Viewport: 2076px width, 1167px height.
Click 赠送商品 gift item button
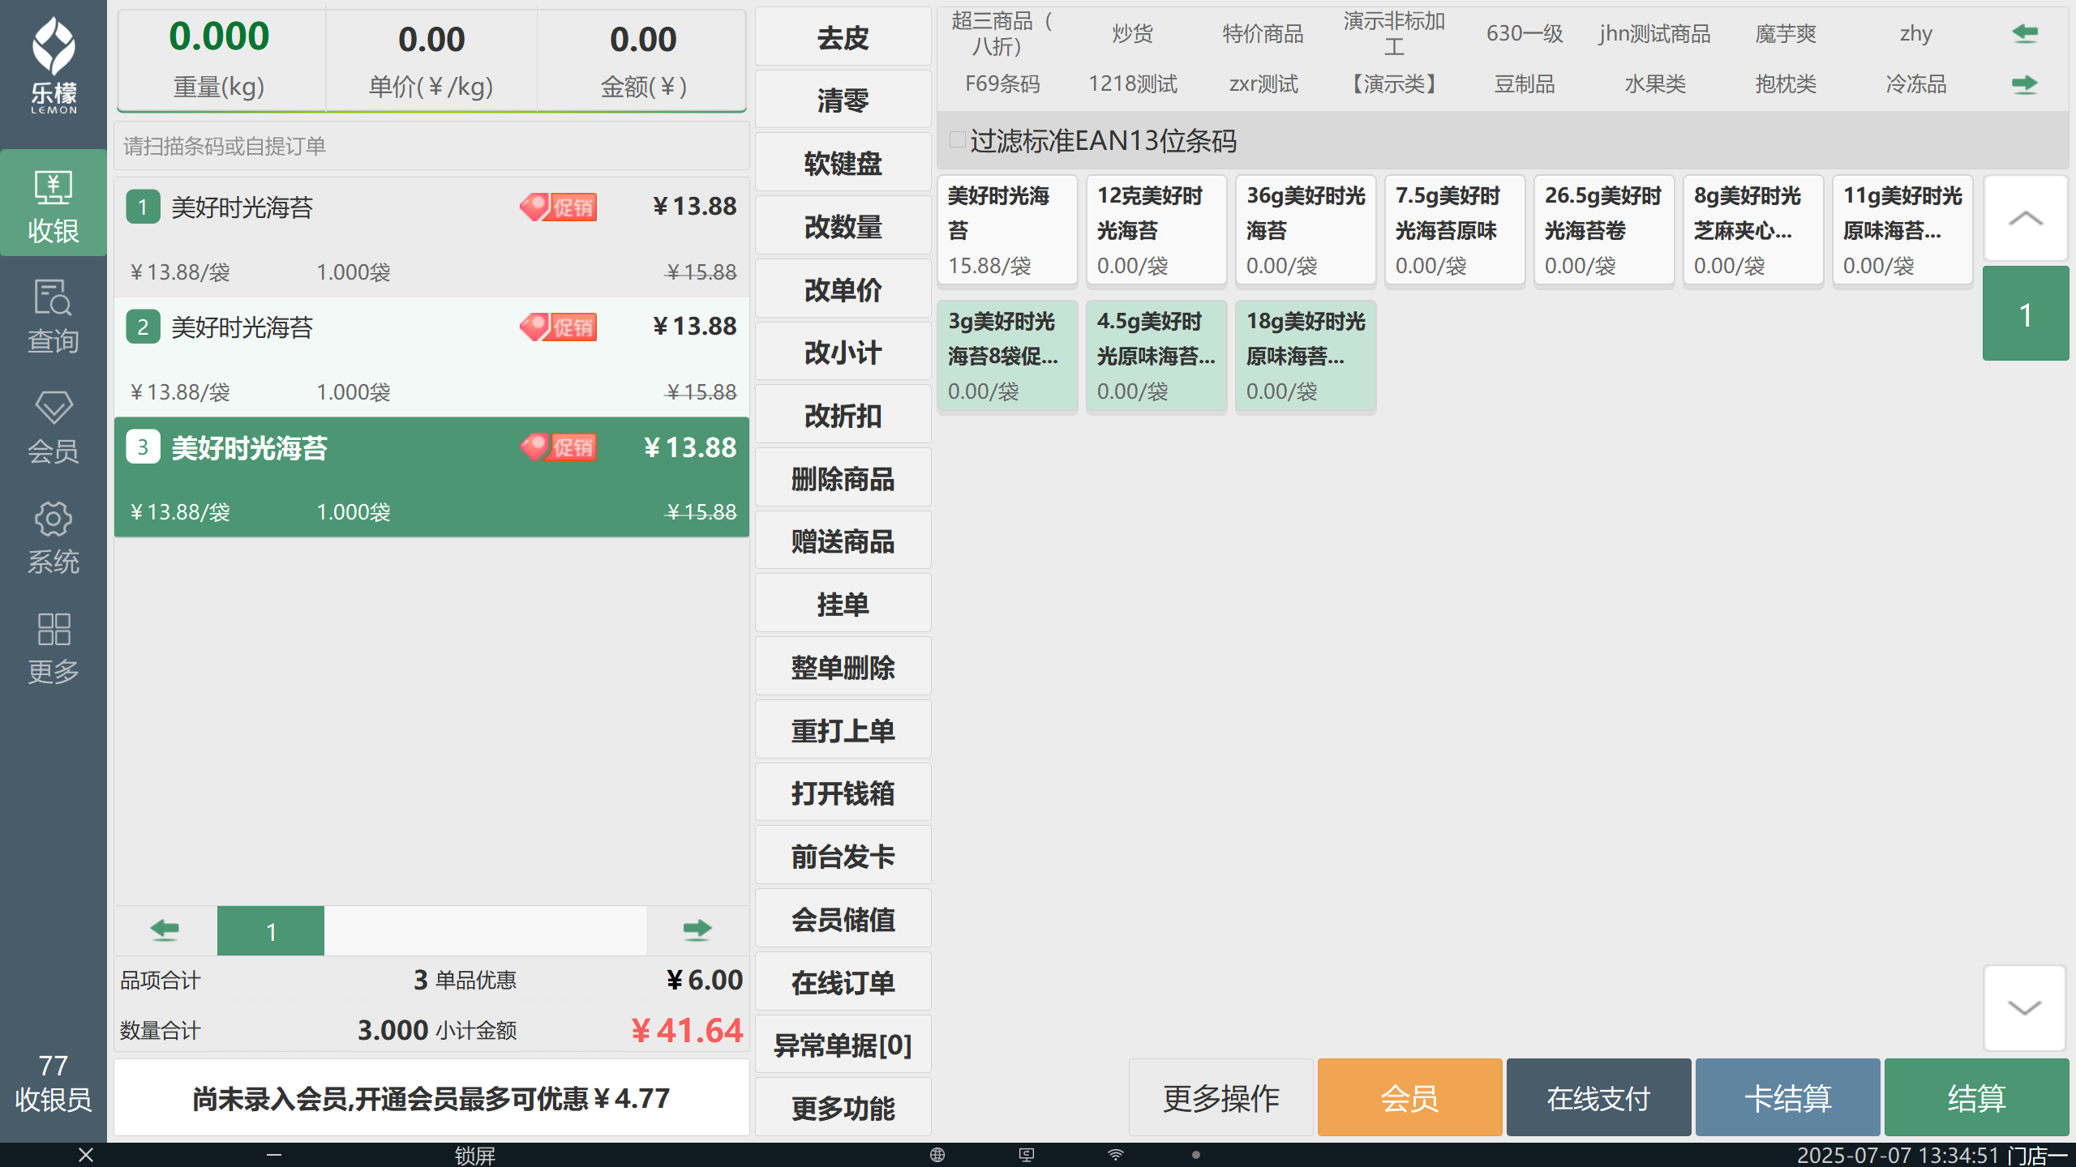pyautogui.click(x=843, y=541)
